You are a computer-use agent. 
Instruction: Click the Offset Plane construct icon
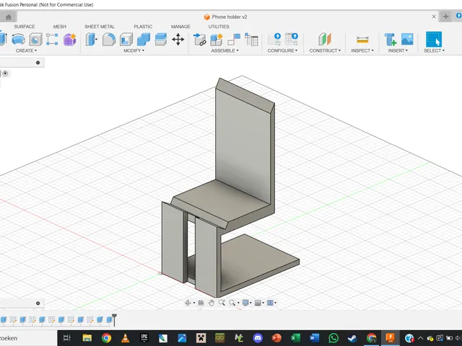[325, 40]
